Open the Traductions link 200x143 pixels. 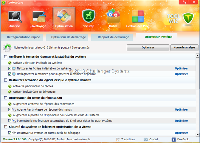128,139
